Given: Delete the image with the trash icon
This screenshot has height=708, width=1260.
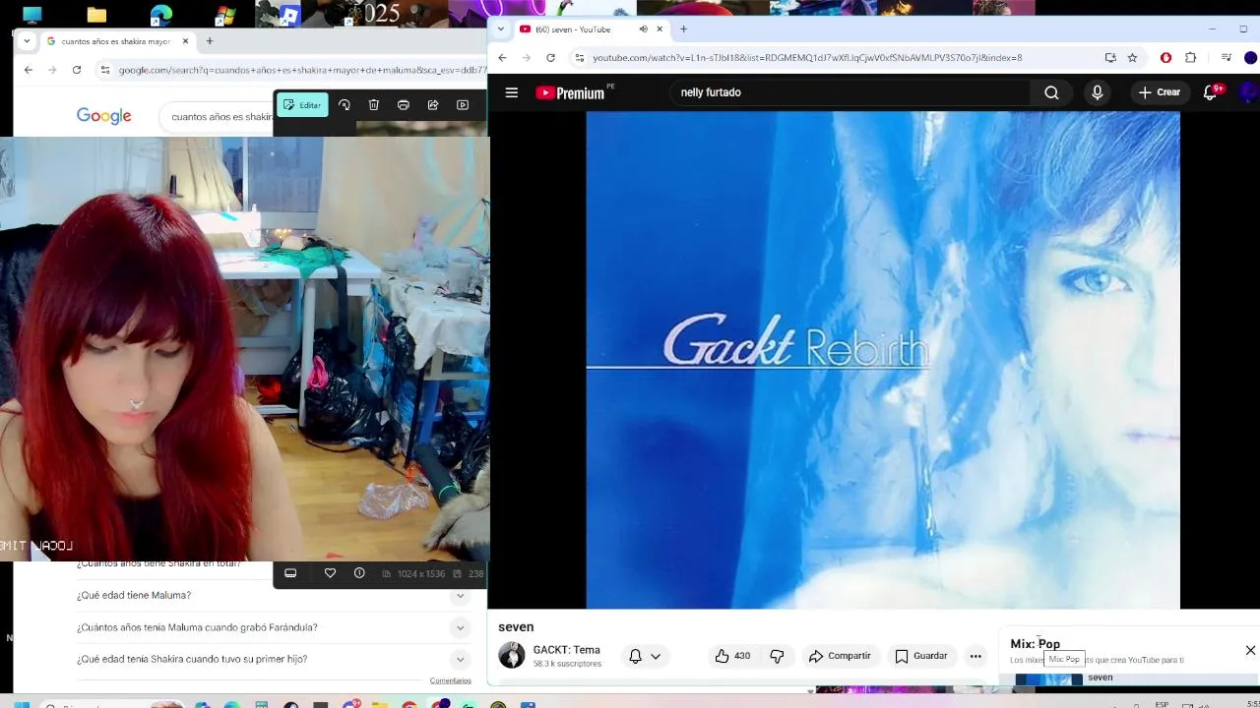Looking at the screenshot, I should [x=374, y=105].
